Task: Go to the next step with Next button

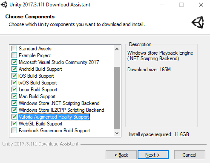Action: [153, 154]
